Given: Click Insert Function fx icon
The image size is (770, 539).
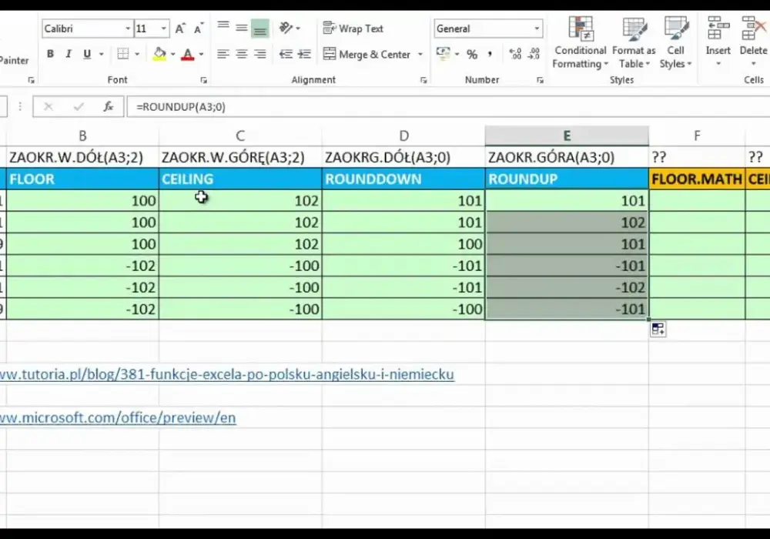Looking at the screenshot, I should tap(108, 106).
